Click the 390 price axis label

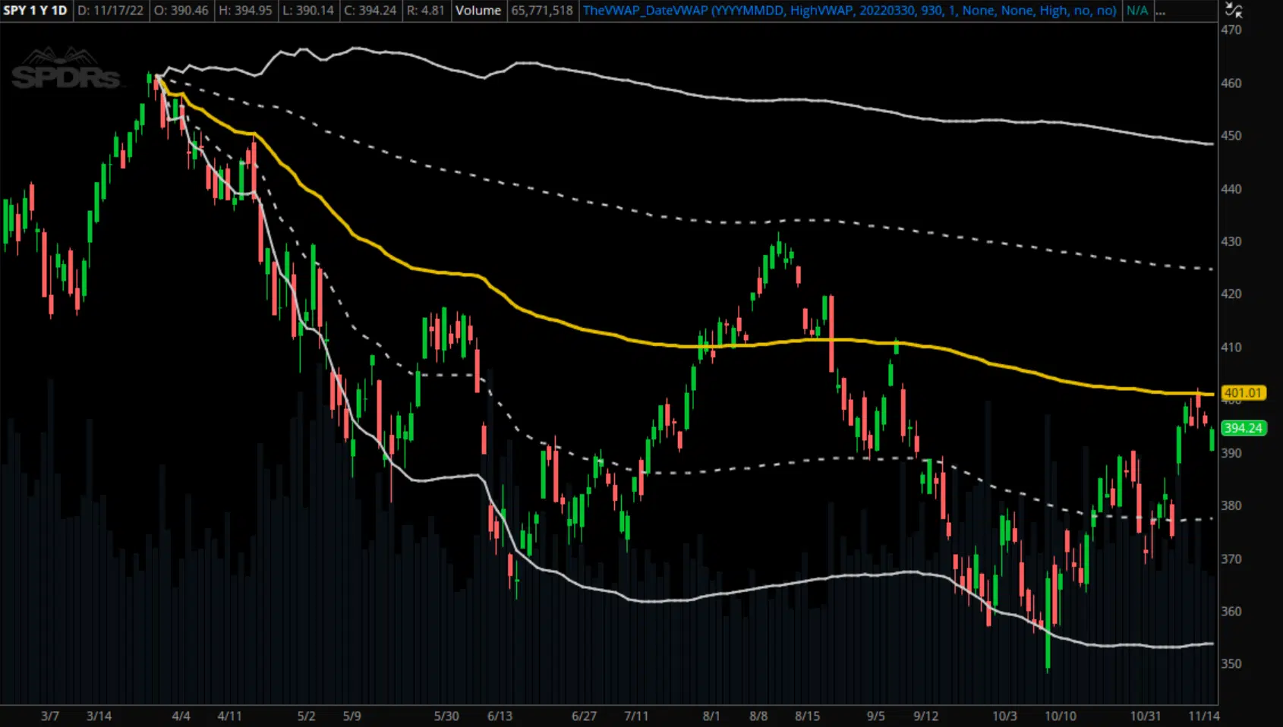pyautogui.click(x=1231, y=453)
